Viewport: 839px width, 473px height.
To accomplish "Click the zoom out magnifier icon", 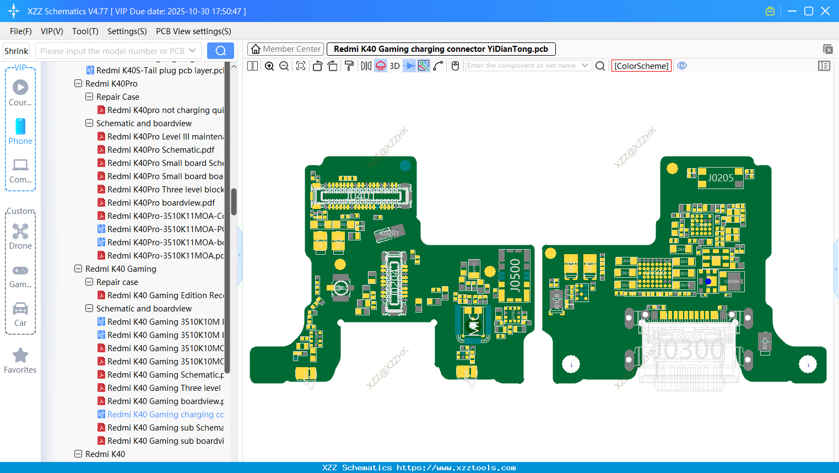I will pos(284,66).
